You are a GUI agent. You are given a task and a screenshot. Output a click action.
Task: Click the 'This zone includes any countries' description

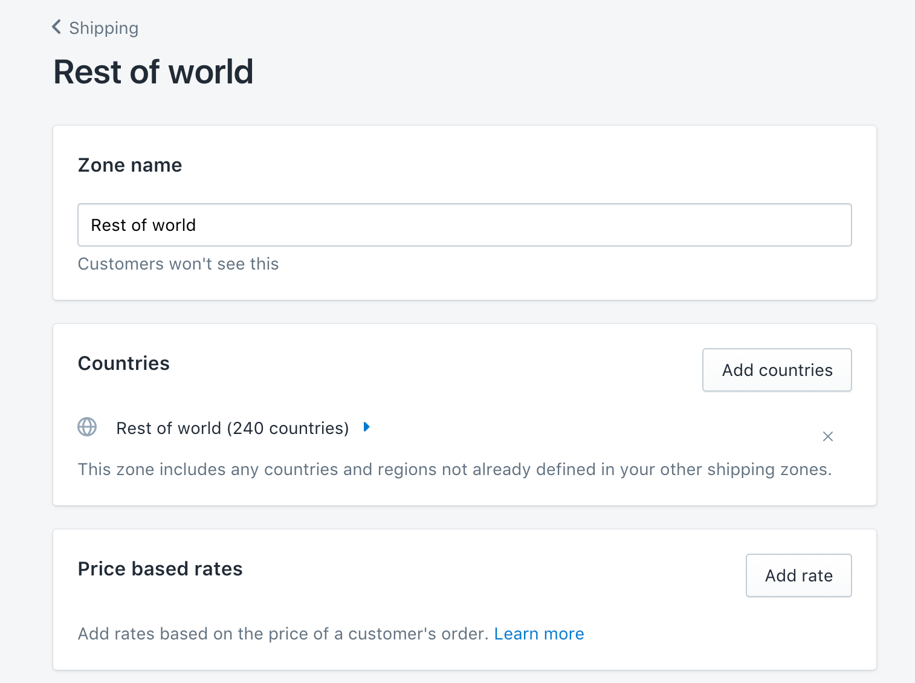(x=454, y=470)
